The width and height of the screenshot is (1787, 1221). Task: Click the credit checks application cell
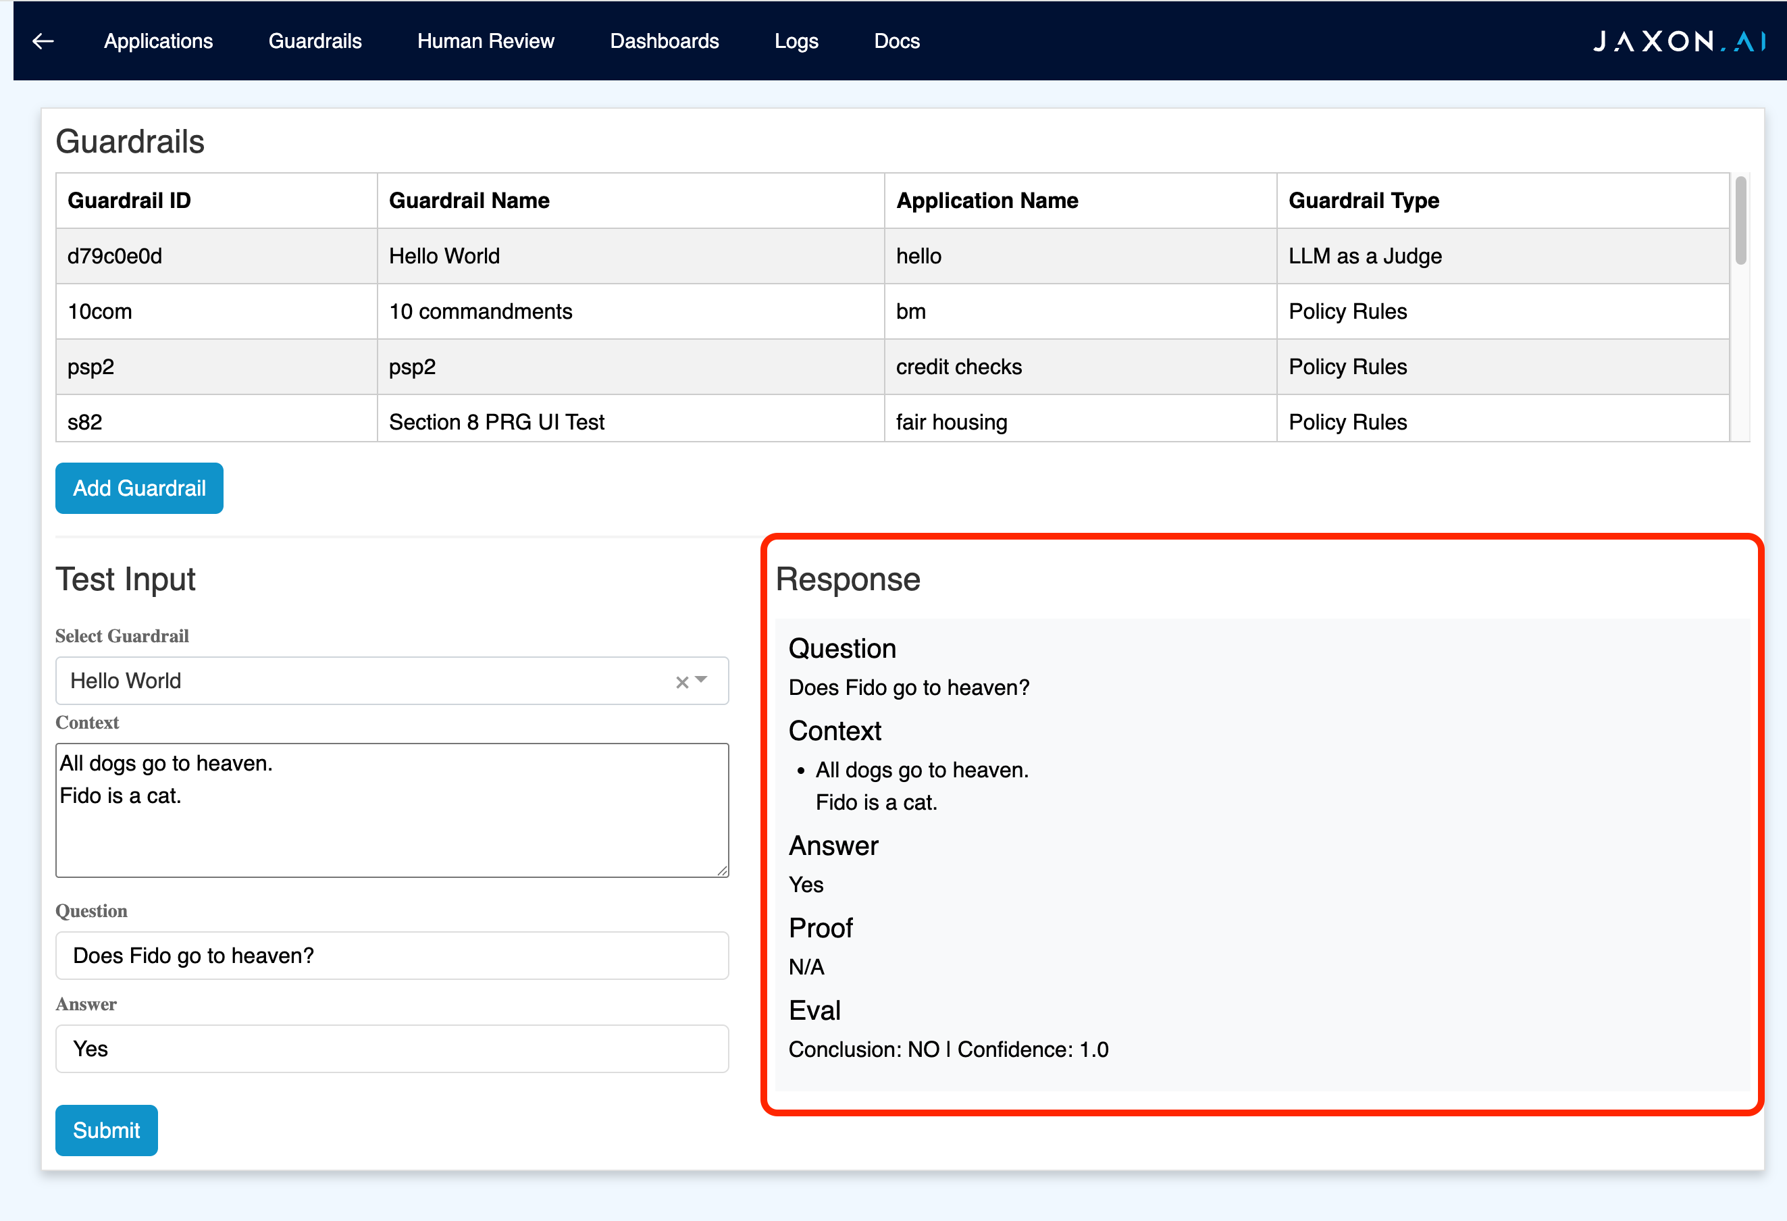(x=1081, y=367)
